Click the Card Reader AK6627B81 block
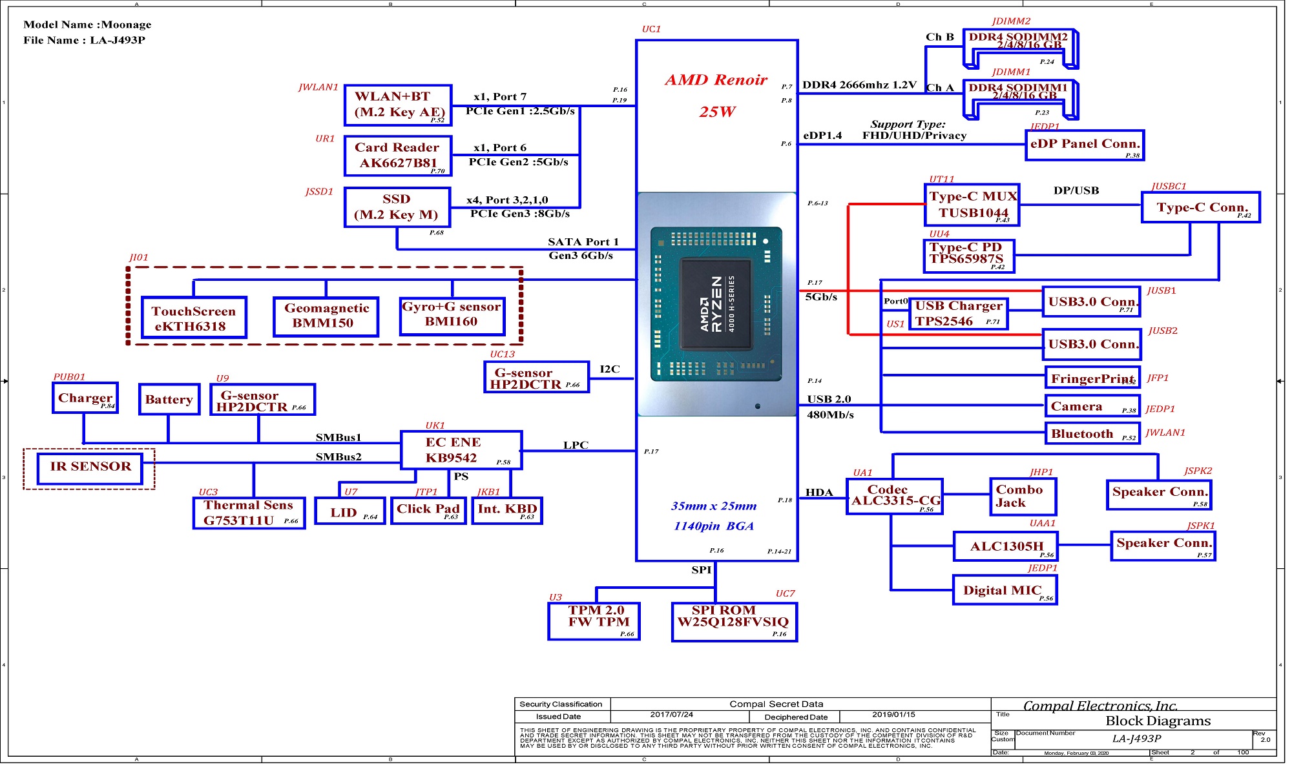Screen dimensions: 1292x769 pos(398,156)
